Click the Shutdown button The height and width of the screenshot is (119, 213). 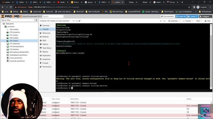[x=173, y=21]
